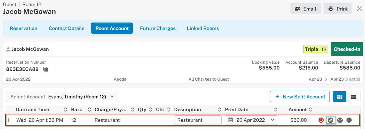Open the charge info icon

click(349, 120)
